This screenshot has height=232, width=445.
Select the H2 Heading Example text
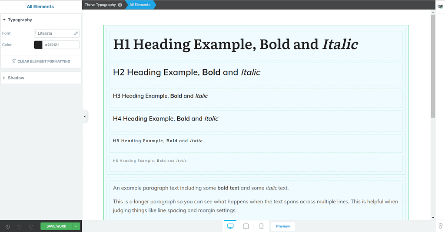[186, 72]
